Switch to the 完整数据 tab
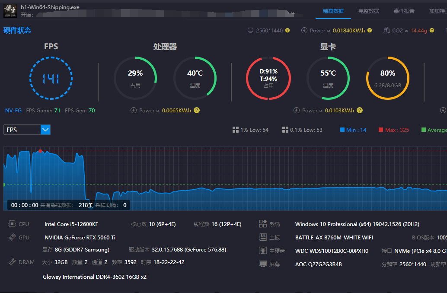This screenshot has height=293, width=447. click(368, 11)
